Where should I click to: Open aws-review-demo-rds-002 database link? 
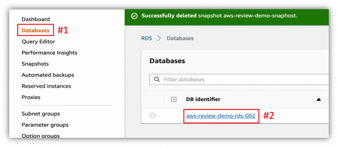click(x=221, y=116)
